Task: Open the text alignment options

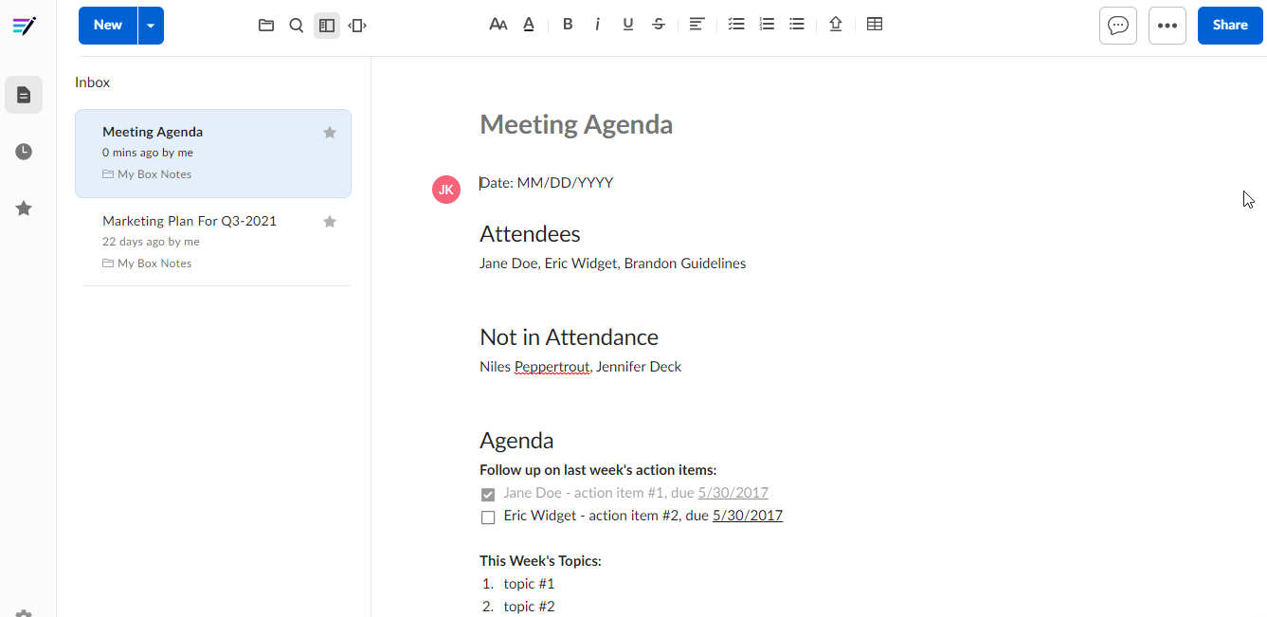Action: pyautogui.click(x=697, y=25)
